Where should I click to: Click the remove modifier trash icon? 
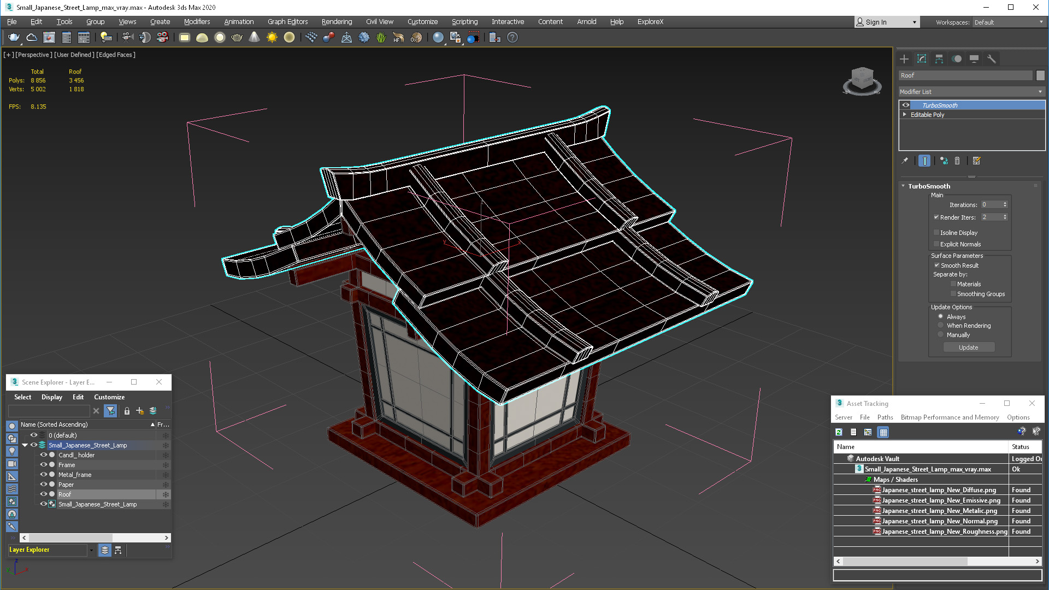[x=957, y=161]
